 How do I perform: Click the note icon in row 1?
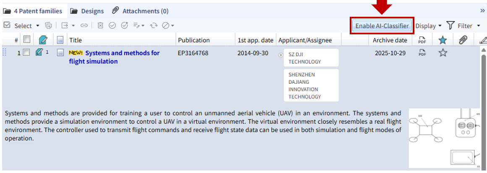tap(39, 52)
